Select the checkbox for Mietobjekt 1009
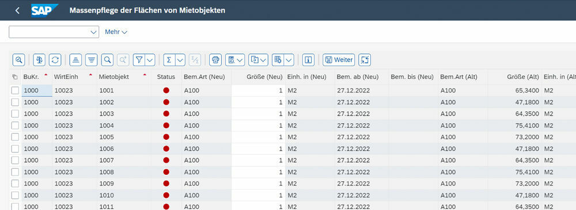The height and width of the screenshot is (210, 576). pyautogui.click(x=15, y=184)
